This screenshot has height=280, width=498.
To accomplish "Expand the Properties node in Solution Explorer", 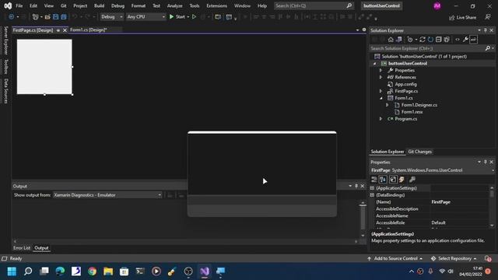I will click(x=381, y=70).
